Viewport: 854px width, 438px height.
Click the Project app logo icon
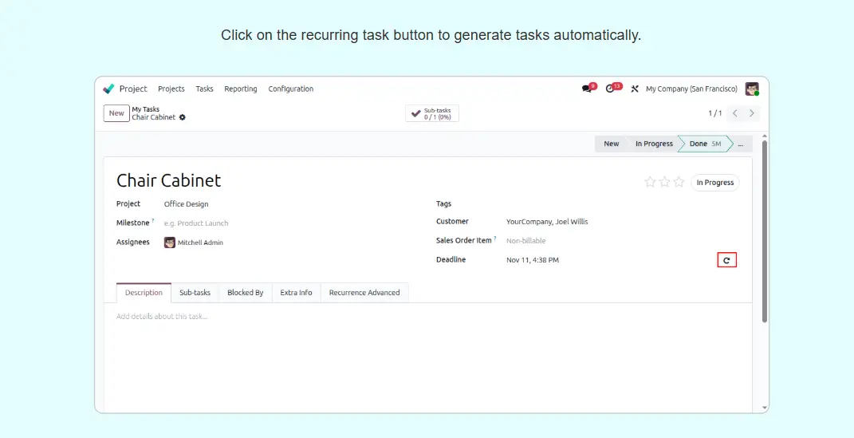tap(109, 89)
